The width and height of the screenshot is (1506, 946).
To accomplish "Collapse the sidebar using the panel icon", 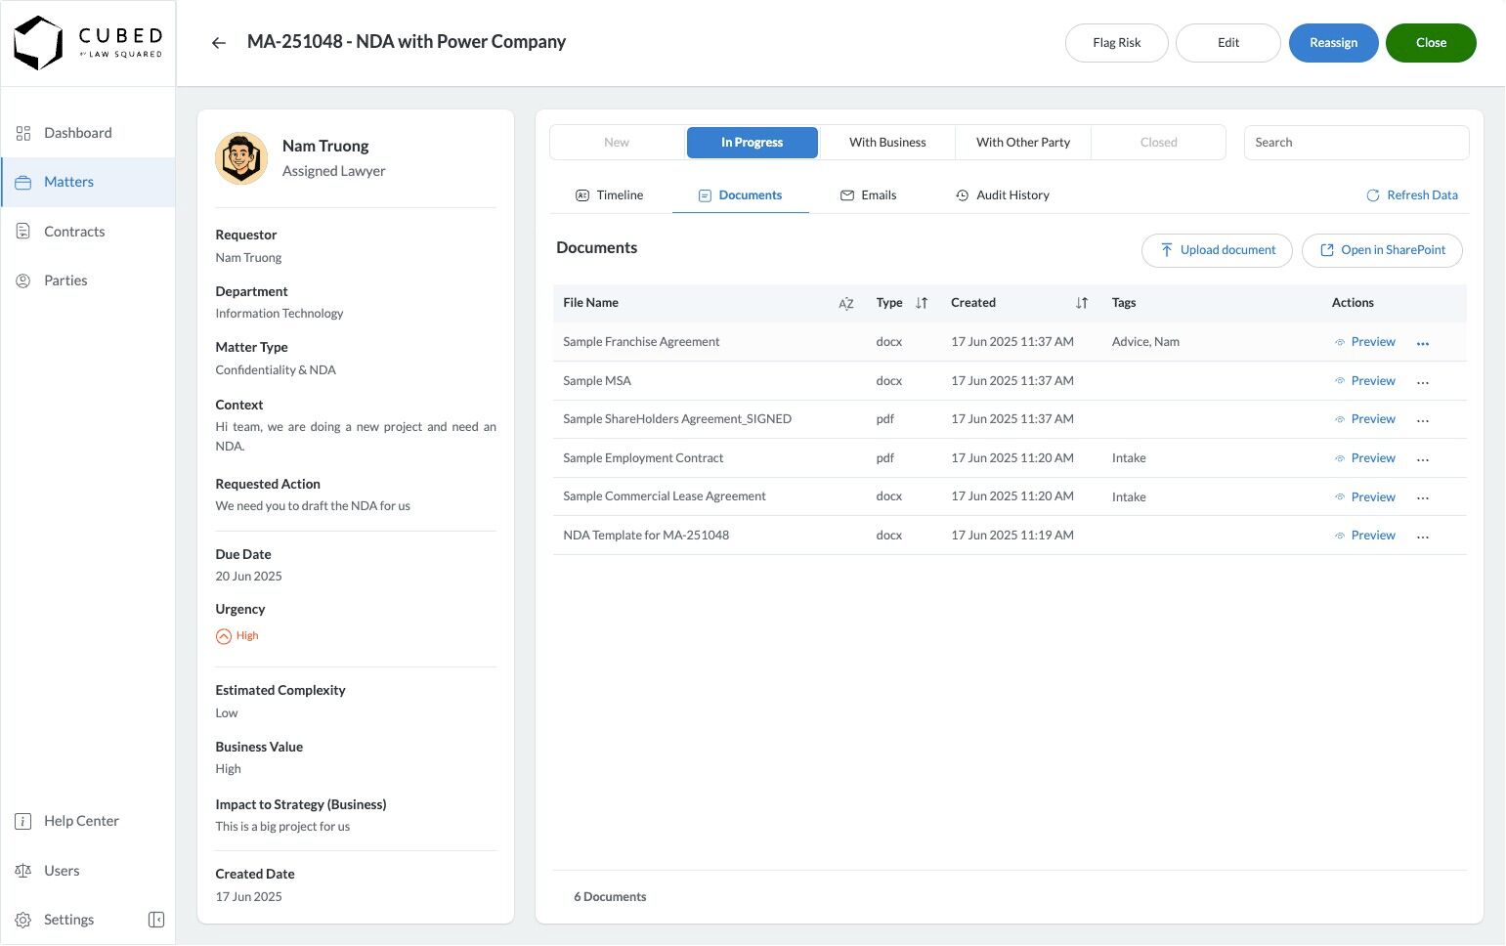I will 156,920.
